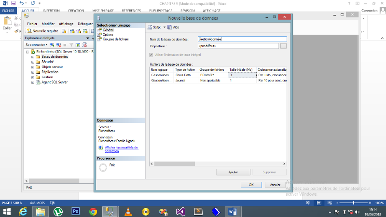
Task: Click Word save icon in quick access
Action: click(x=13, y=3)
